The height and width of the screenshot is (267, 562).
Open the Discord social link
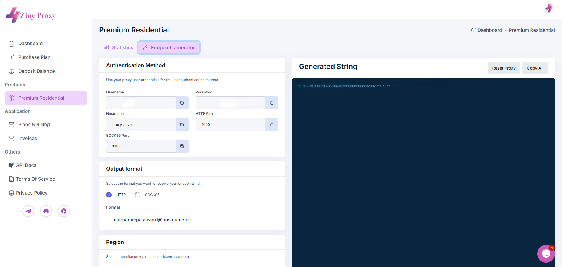coord(46,211)
